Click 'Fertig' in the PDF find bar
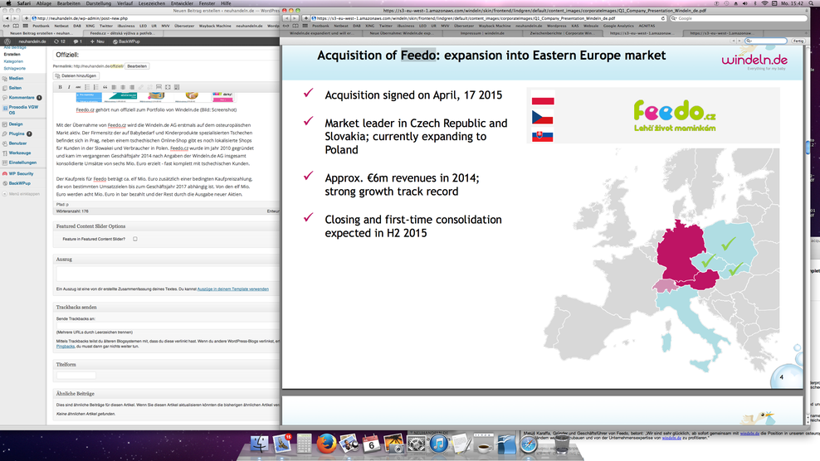The image size is (820, 461). pyautogui.click(x=798, y=41)
